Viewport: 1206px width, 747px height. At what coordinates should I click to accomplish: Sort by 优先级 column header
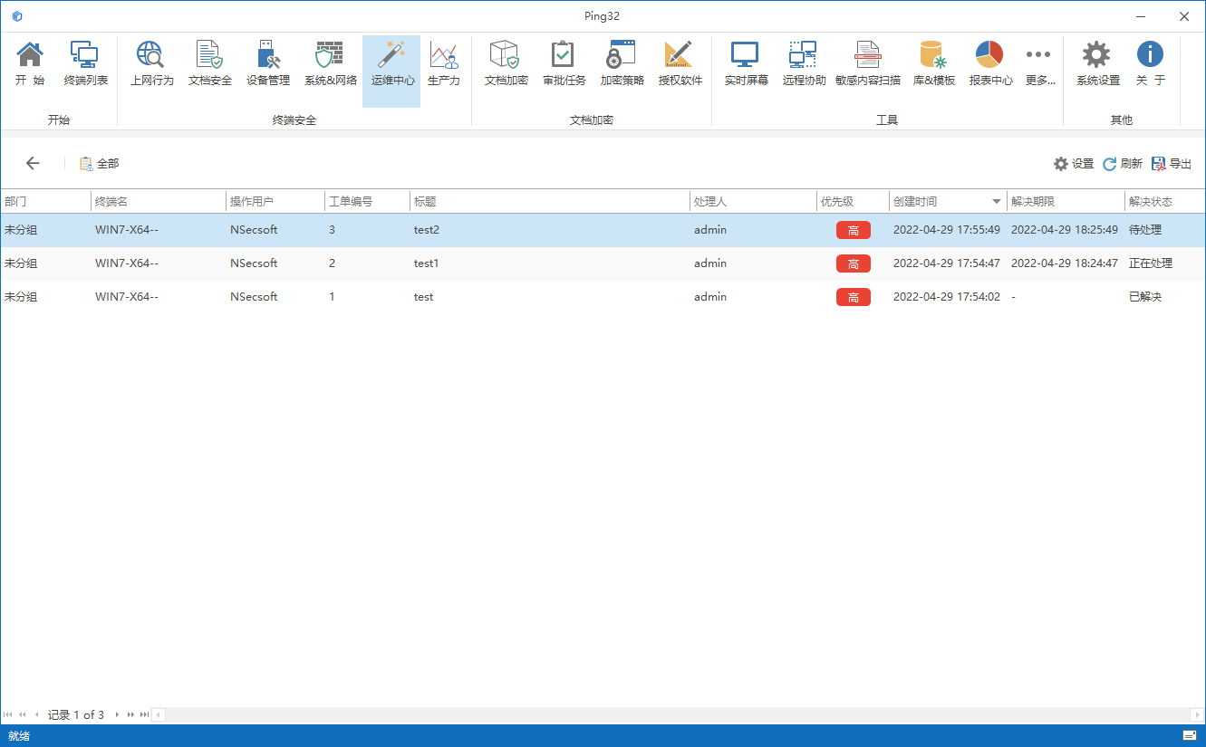point(853,201)
